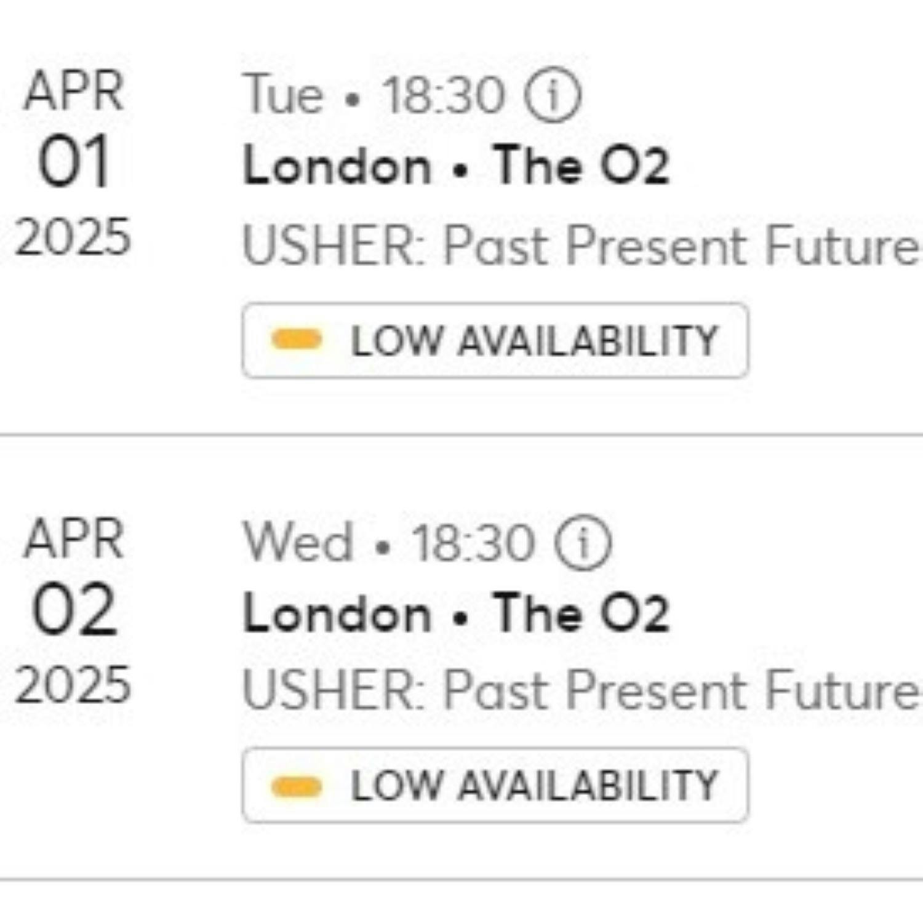Open the word London in Tuesday's listing
Viewport: 923px width, 923px height.
tap(337, 167)
